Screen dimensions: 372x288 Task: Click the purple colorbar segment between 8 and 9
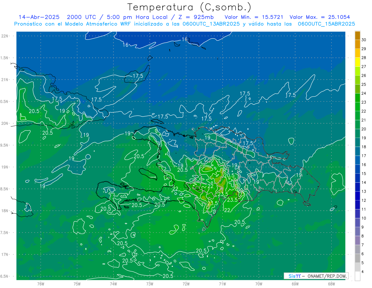click(x=357, y=231)
